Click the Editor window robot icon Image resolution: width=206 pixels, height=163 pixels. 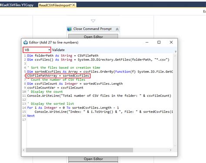tap(26, 42)
